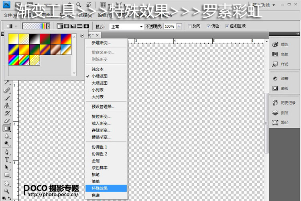Viewport: 301px width, 201px height.
Task: Select the Path Selection tool
Action: coord(7,167)
